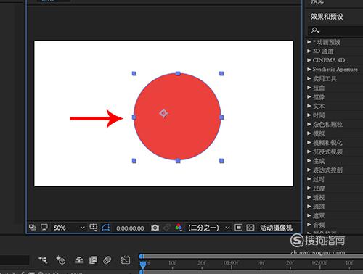Screen dimensions: 363x274
Task: Expand the CINEMA 4D category
Action: point(309,60)
